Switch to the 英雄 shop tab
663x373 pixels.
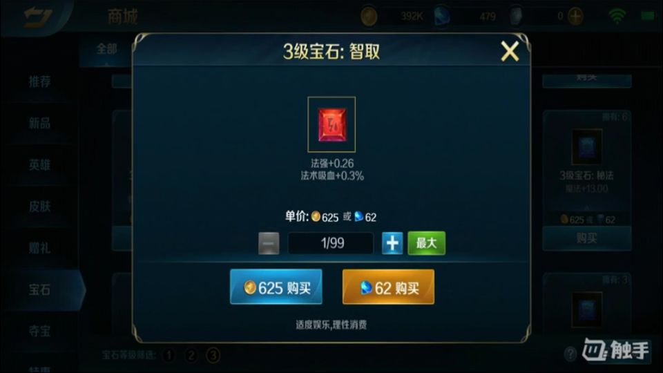(39, 164)
